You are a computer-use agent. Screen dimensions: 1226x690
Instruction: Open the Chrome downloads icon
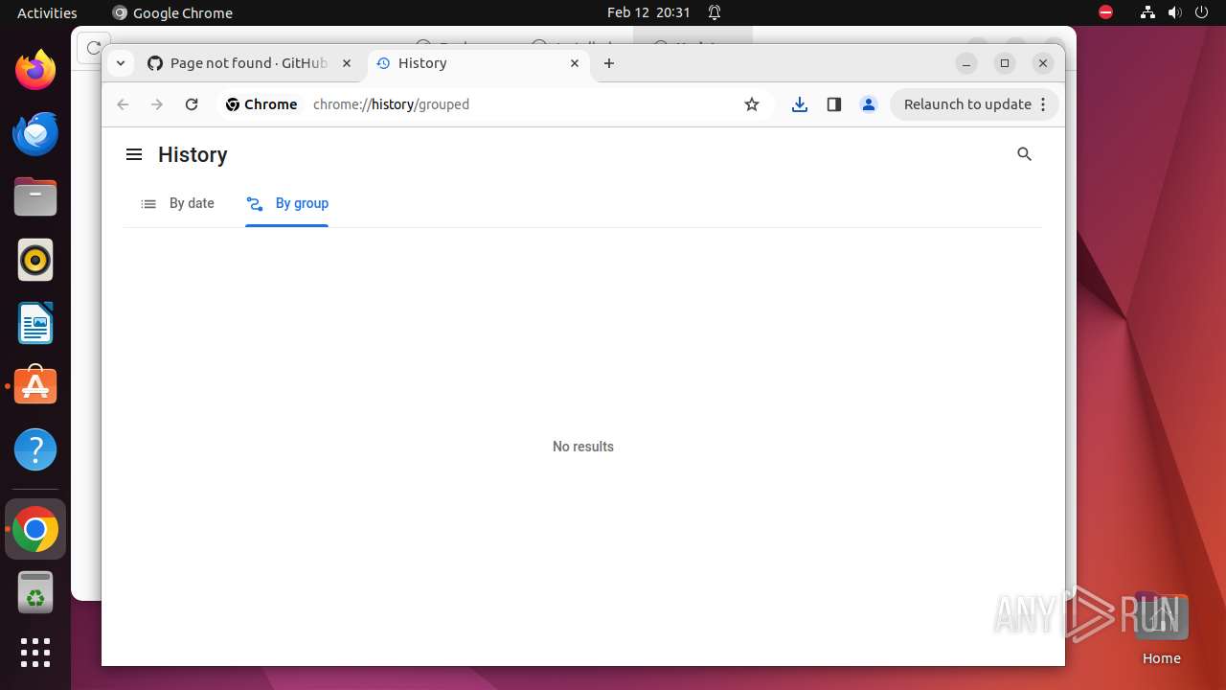coord(800,104)
